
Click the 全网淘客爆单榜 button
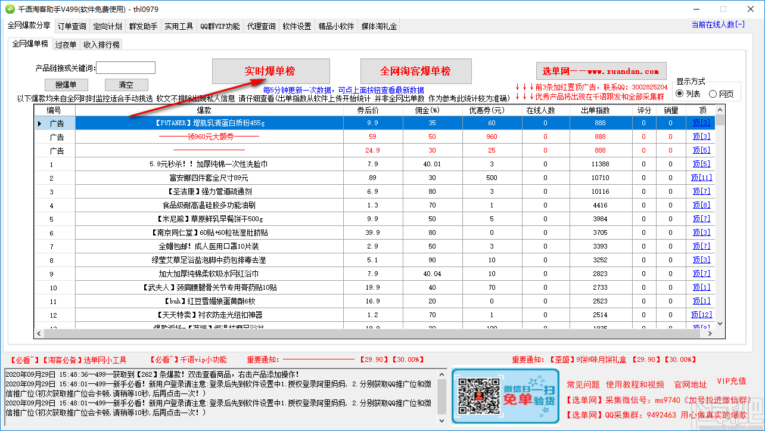click(416, 71)
